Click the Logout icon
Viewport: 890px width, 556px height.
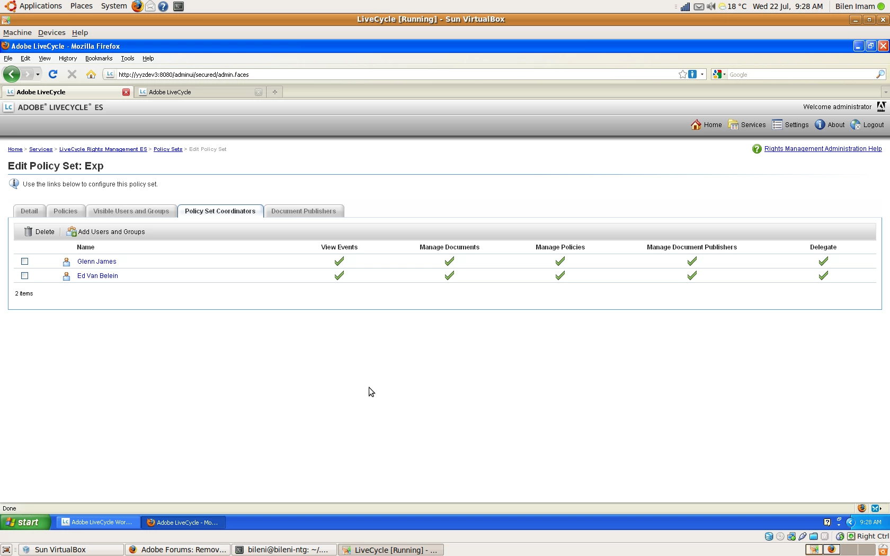(856, 124)
